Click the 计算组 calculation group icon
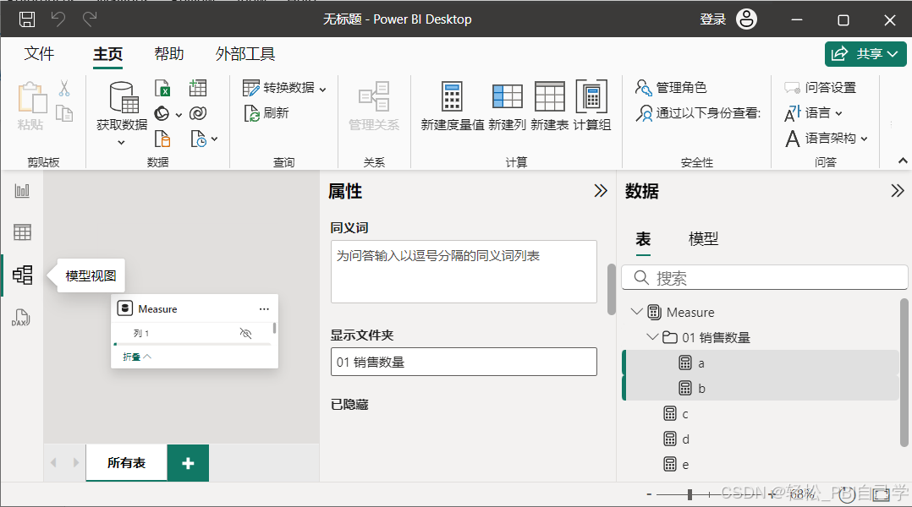Screen dimensions: 912x507 pos(591,96)
